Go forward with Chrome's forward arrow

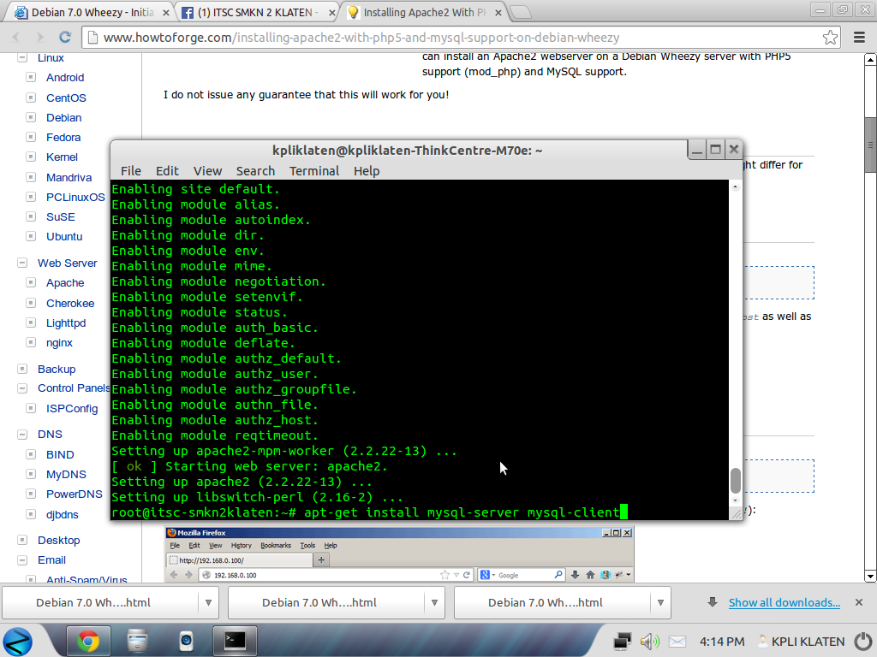[39, 38]
